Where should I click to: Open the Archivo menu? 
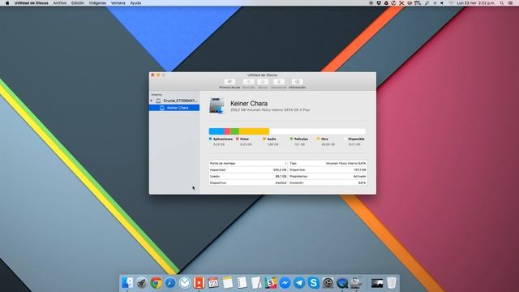pyautogui.click(x=59, y=3)
